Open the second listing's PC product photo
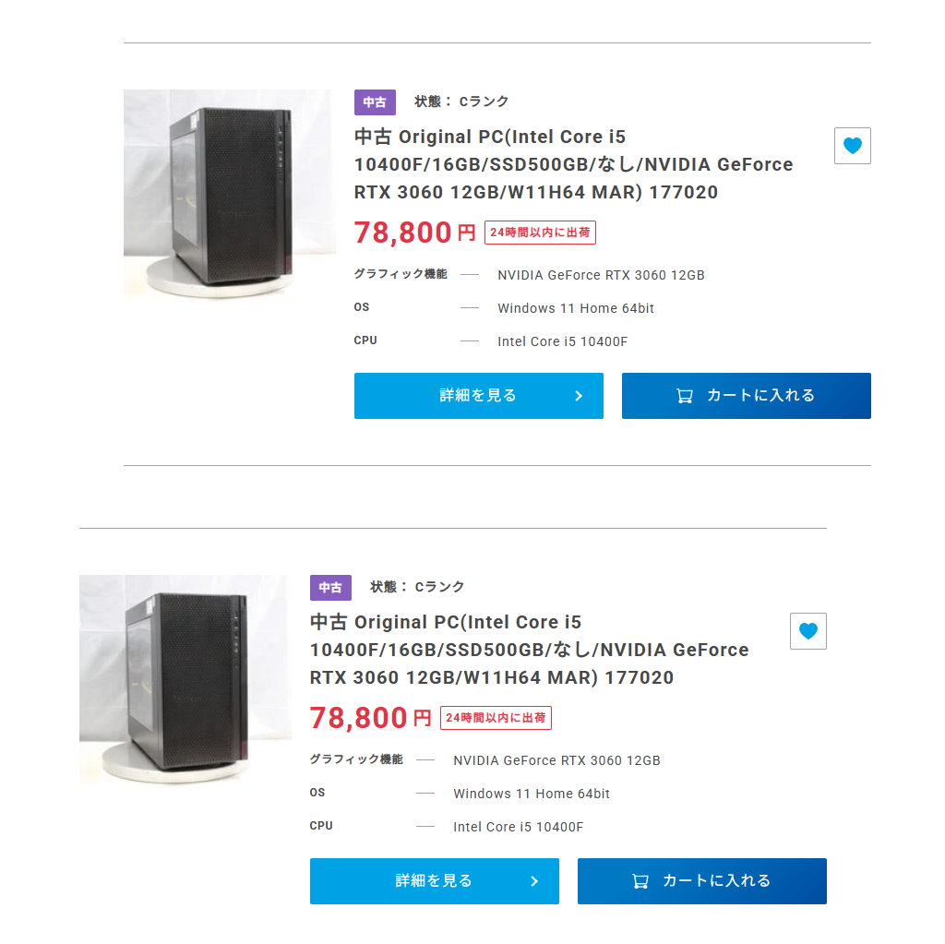This screenshot has width=945, height=944. click(x=185, y=679)
